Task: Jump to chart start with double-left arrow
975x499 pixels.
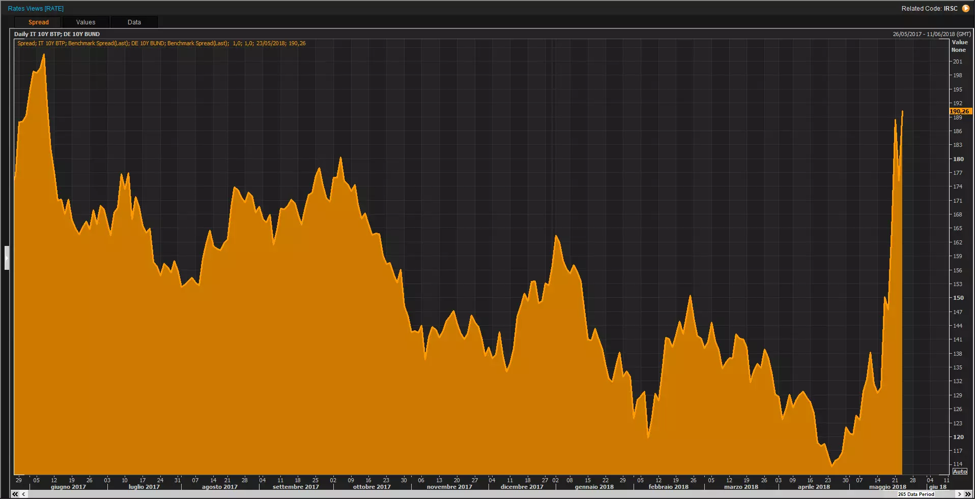Action: (15, 494)
